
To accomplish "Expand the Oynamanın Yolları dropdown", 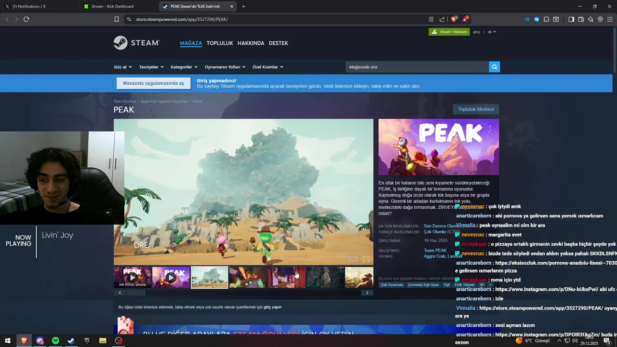I will click(225, 67).
